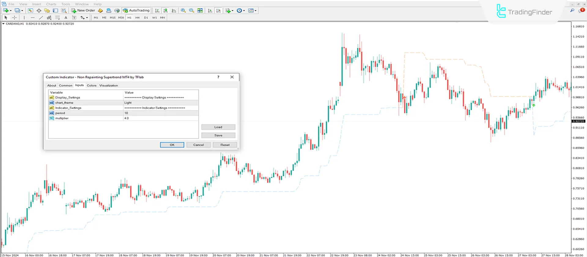Expand the periodicity clock dropdown
The height and width of the screenshot is (257, 587).
click(x=244, y=11)
